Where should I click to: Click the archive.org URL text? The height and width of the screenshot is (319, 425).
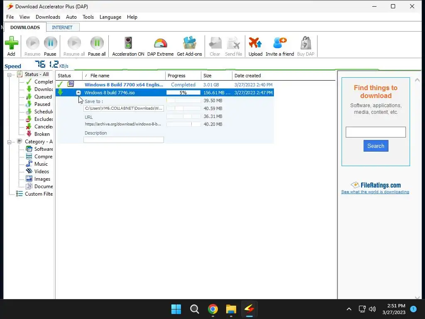pos(123,124)
